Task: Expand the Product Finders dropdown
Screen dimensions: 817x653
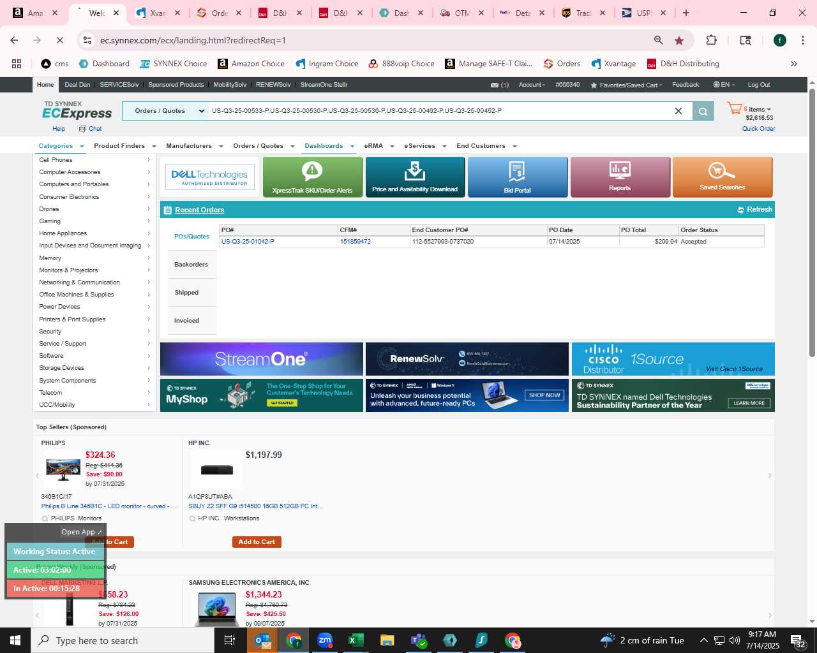Action: (124, 146)
